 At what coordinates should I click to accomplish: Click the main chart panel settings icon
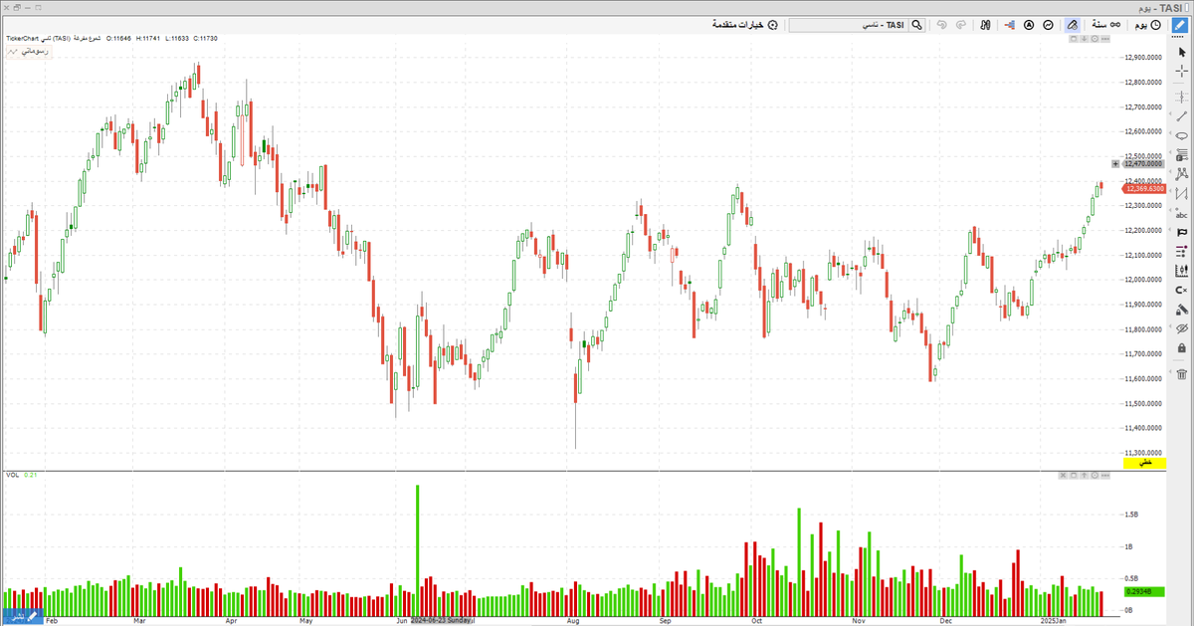tap(1094, 39)
